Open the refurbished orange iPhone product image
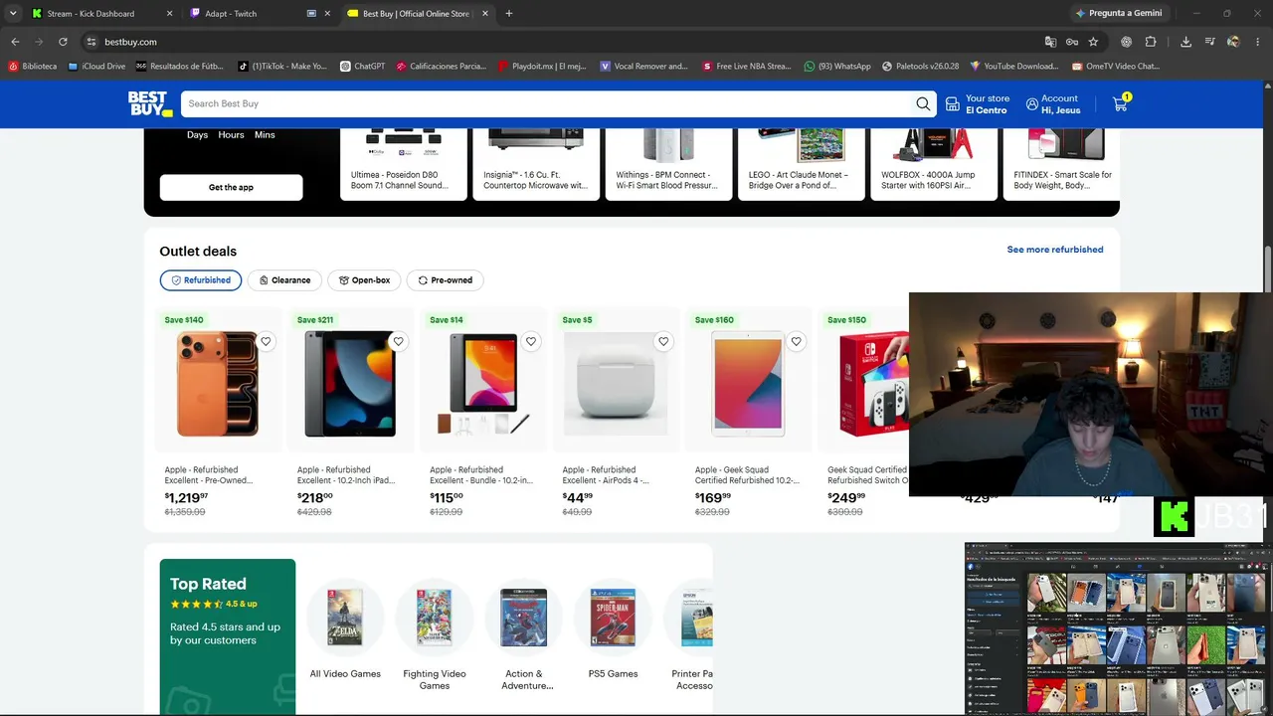The image size is (1273, 716). [x=218, y=384]
